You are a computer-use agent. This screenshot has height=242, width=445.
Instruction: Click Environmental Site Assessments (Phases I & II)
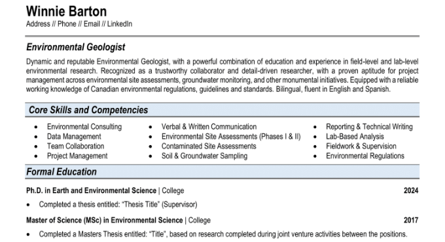[x=231, y=137]
